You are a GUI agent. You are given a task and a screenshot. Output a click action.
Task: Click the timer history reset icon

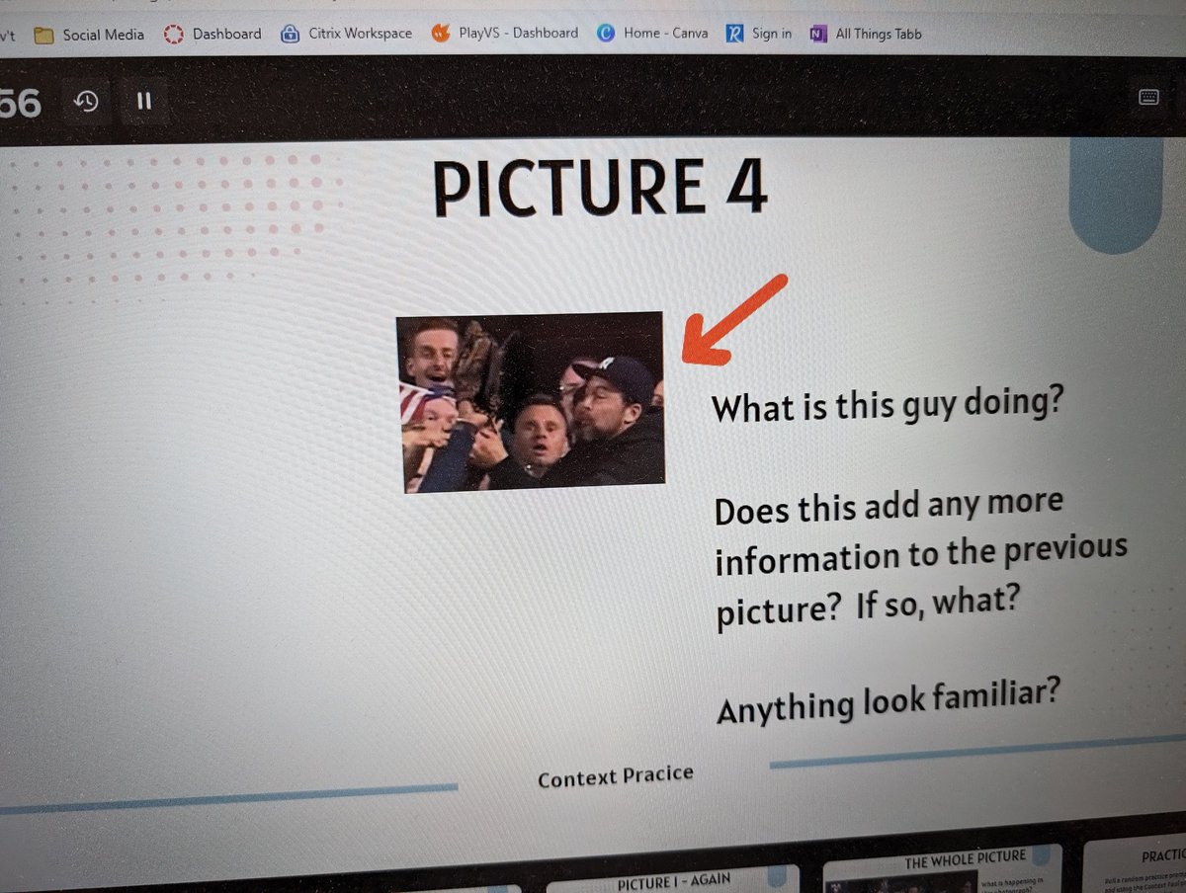pyautogui.click(x=87, y=101)
